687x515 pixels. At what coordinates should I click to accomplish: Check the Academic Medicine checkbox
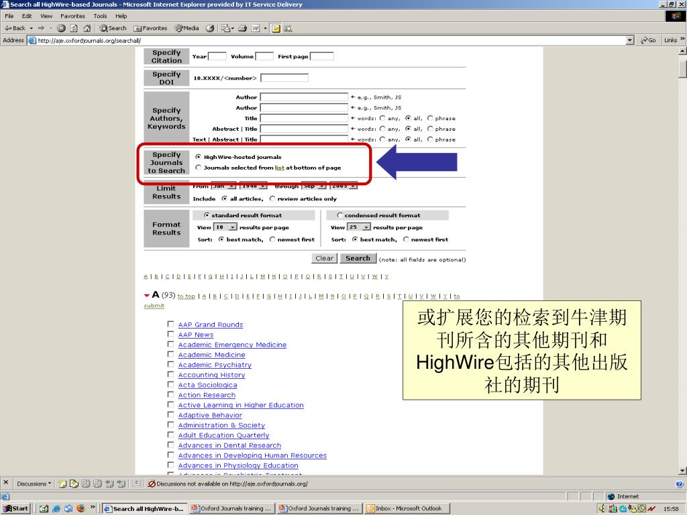pyautogui.click(x=170, y=354)
